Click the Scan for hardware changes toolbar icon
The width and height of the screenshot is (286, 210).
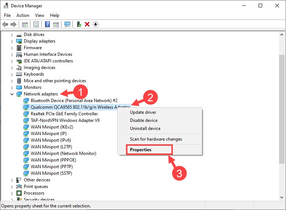(67, 25)
